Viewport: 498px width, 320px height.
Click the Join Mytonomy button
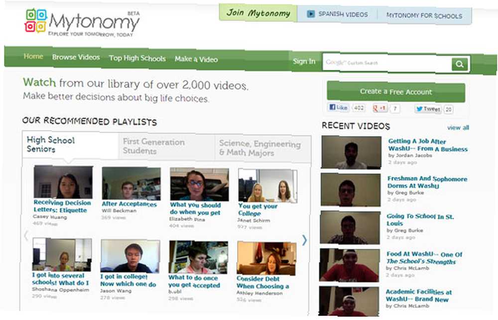tap(258, 13)
